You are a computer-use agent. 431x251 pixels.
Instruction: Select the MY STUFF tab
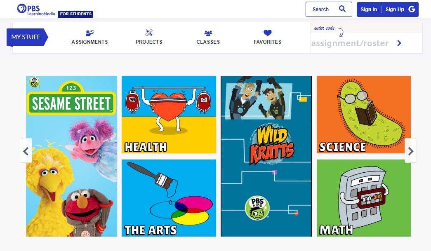[27, 37]
